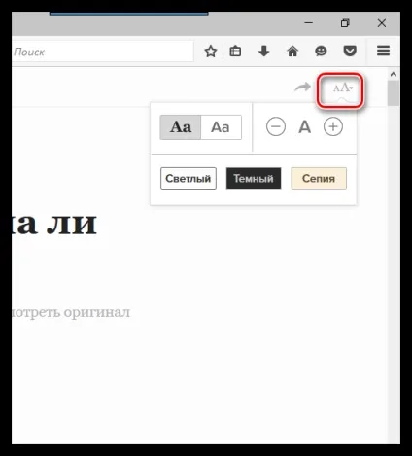The height and width of the screenshot is (456, 412).
Task: Minimize the browser window
Action: tap(309, 23)
